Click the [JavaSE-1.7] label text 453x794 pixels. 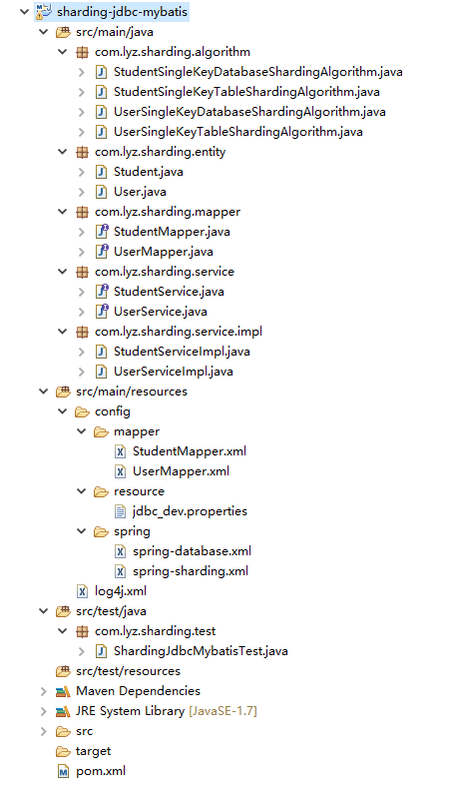(223, 711)
